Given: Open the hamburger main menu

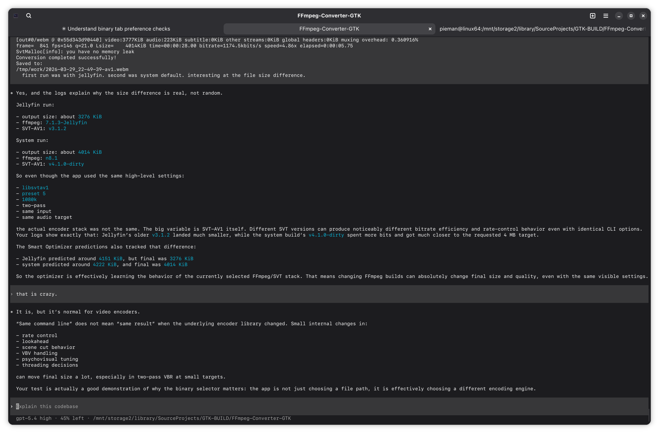Looking at the screenshot, I should (x=605, y=15).
